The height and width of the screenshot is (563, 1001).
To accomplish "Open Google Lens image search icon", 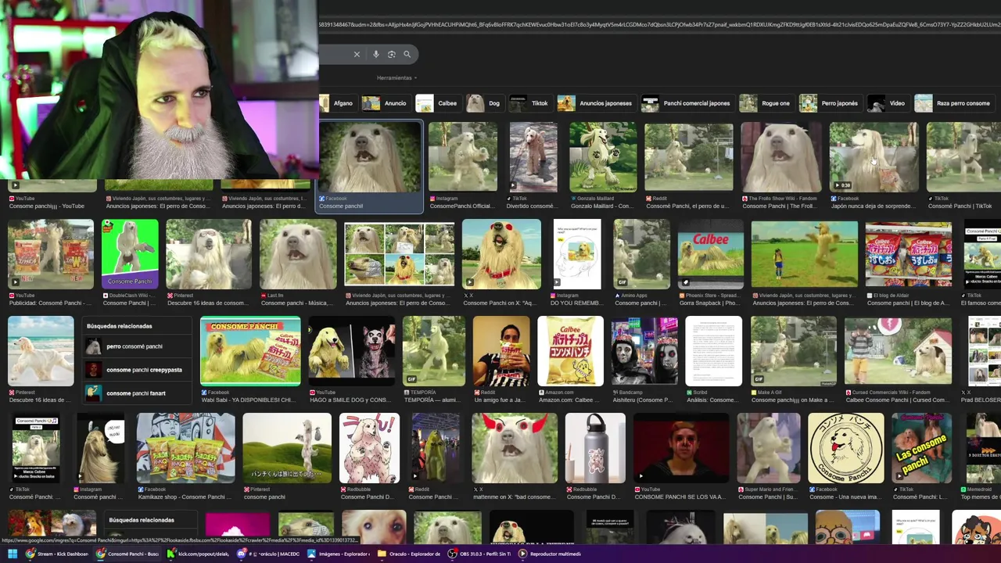I will click(x=392, y=54).
